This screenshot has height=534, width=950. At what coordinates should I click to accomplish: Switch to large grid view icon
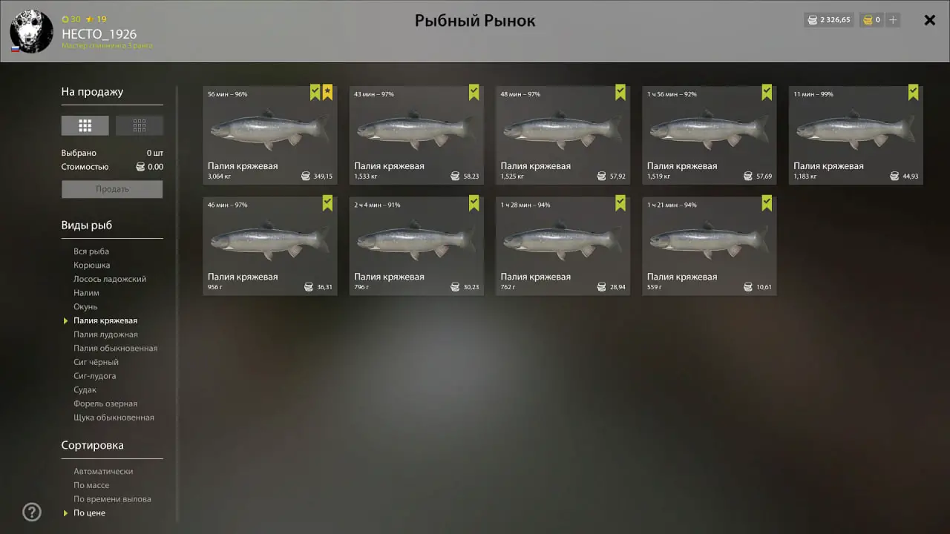coord(85,125)
